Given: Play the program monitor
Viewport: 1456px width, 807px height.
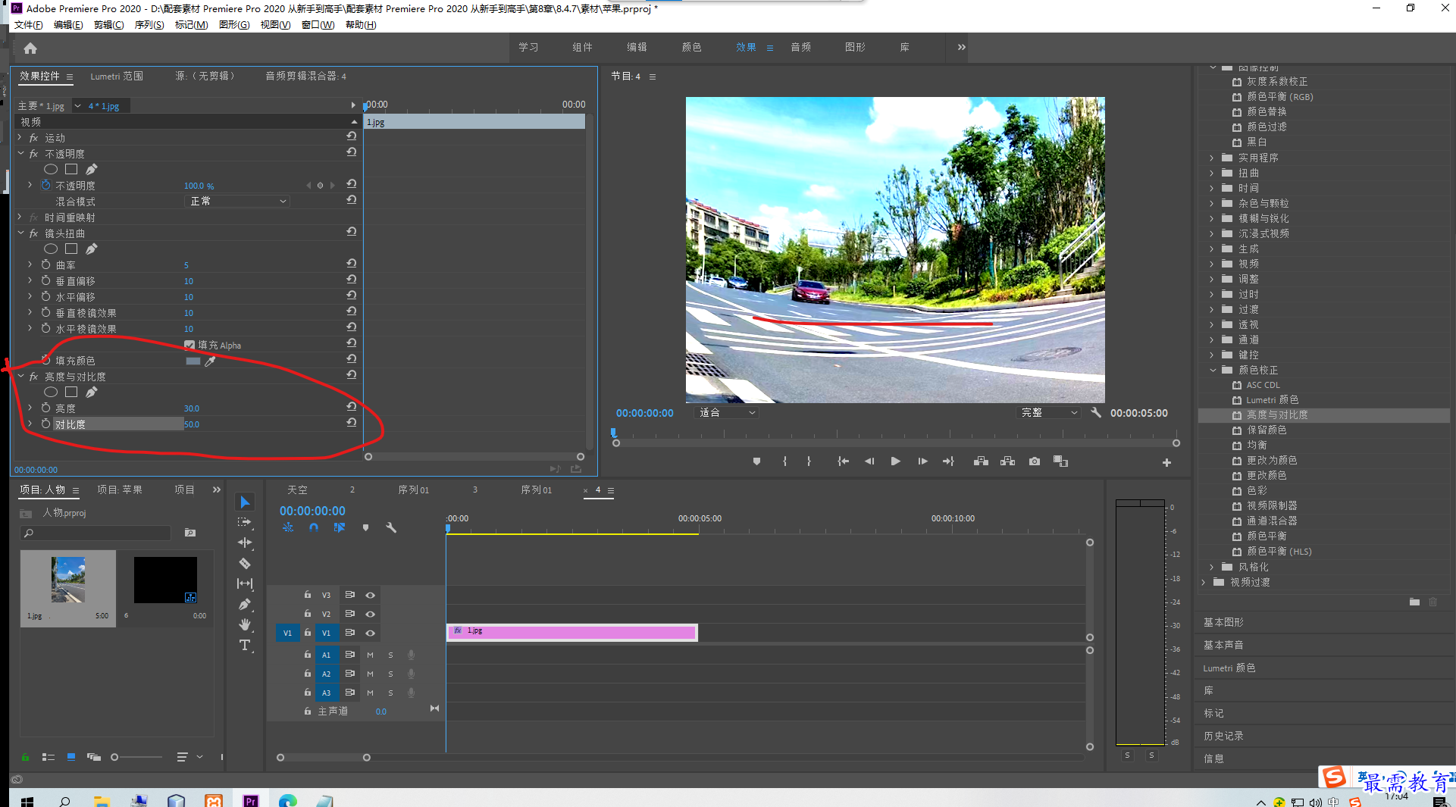Looking at the screenshot, I should pyautogui.click(x=895, y=461).
